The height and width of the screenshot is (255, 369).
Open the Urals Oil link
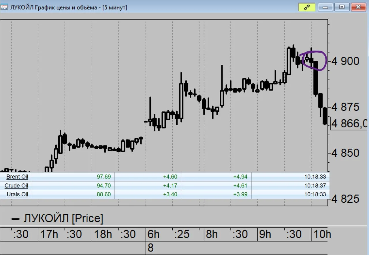pyautogui.click(x=17, y=194)
